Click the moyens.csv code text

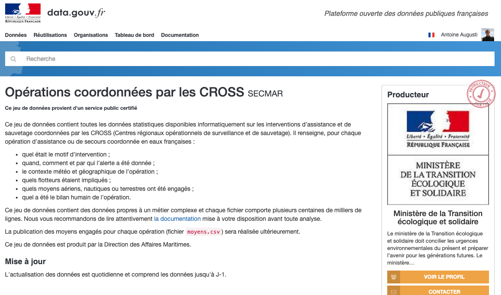[203, 232]
